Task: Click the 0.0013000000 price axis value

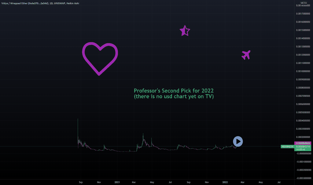Action: (303, 46)
